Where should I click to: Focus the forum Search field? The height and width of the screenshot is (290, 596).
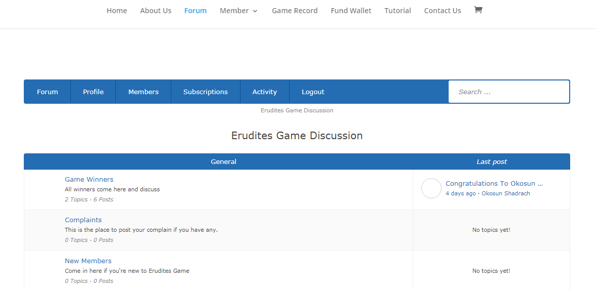pos(508,92)
